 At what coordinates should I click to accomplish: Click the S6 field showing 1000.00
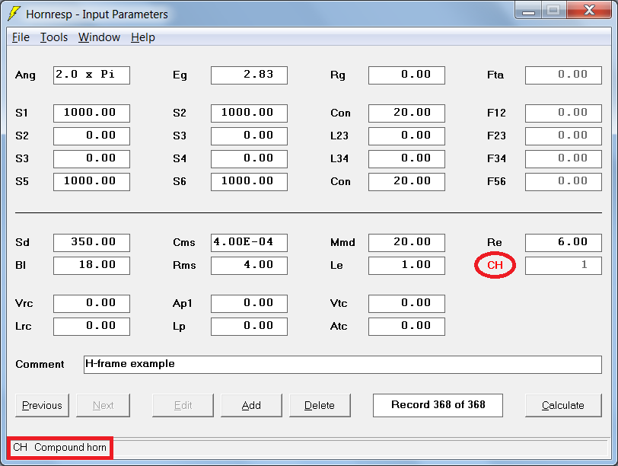click(x=249, y=182)
